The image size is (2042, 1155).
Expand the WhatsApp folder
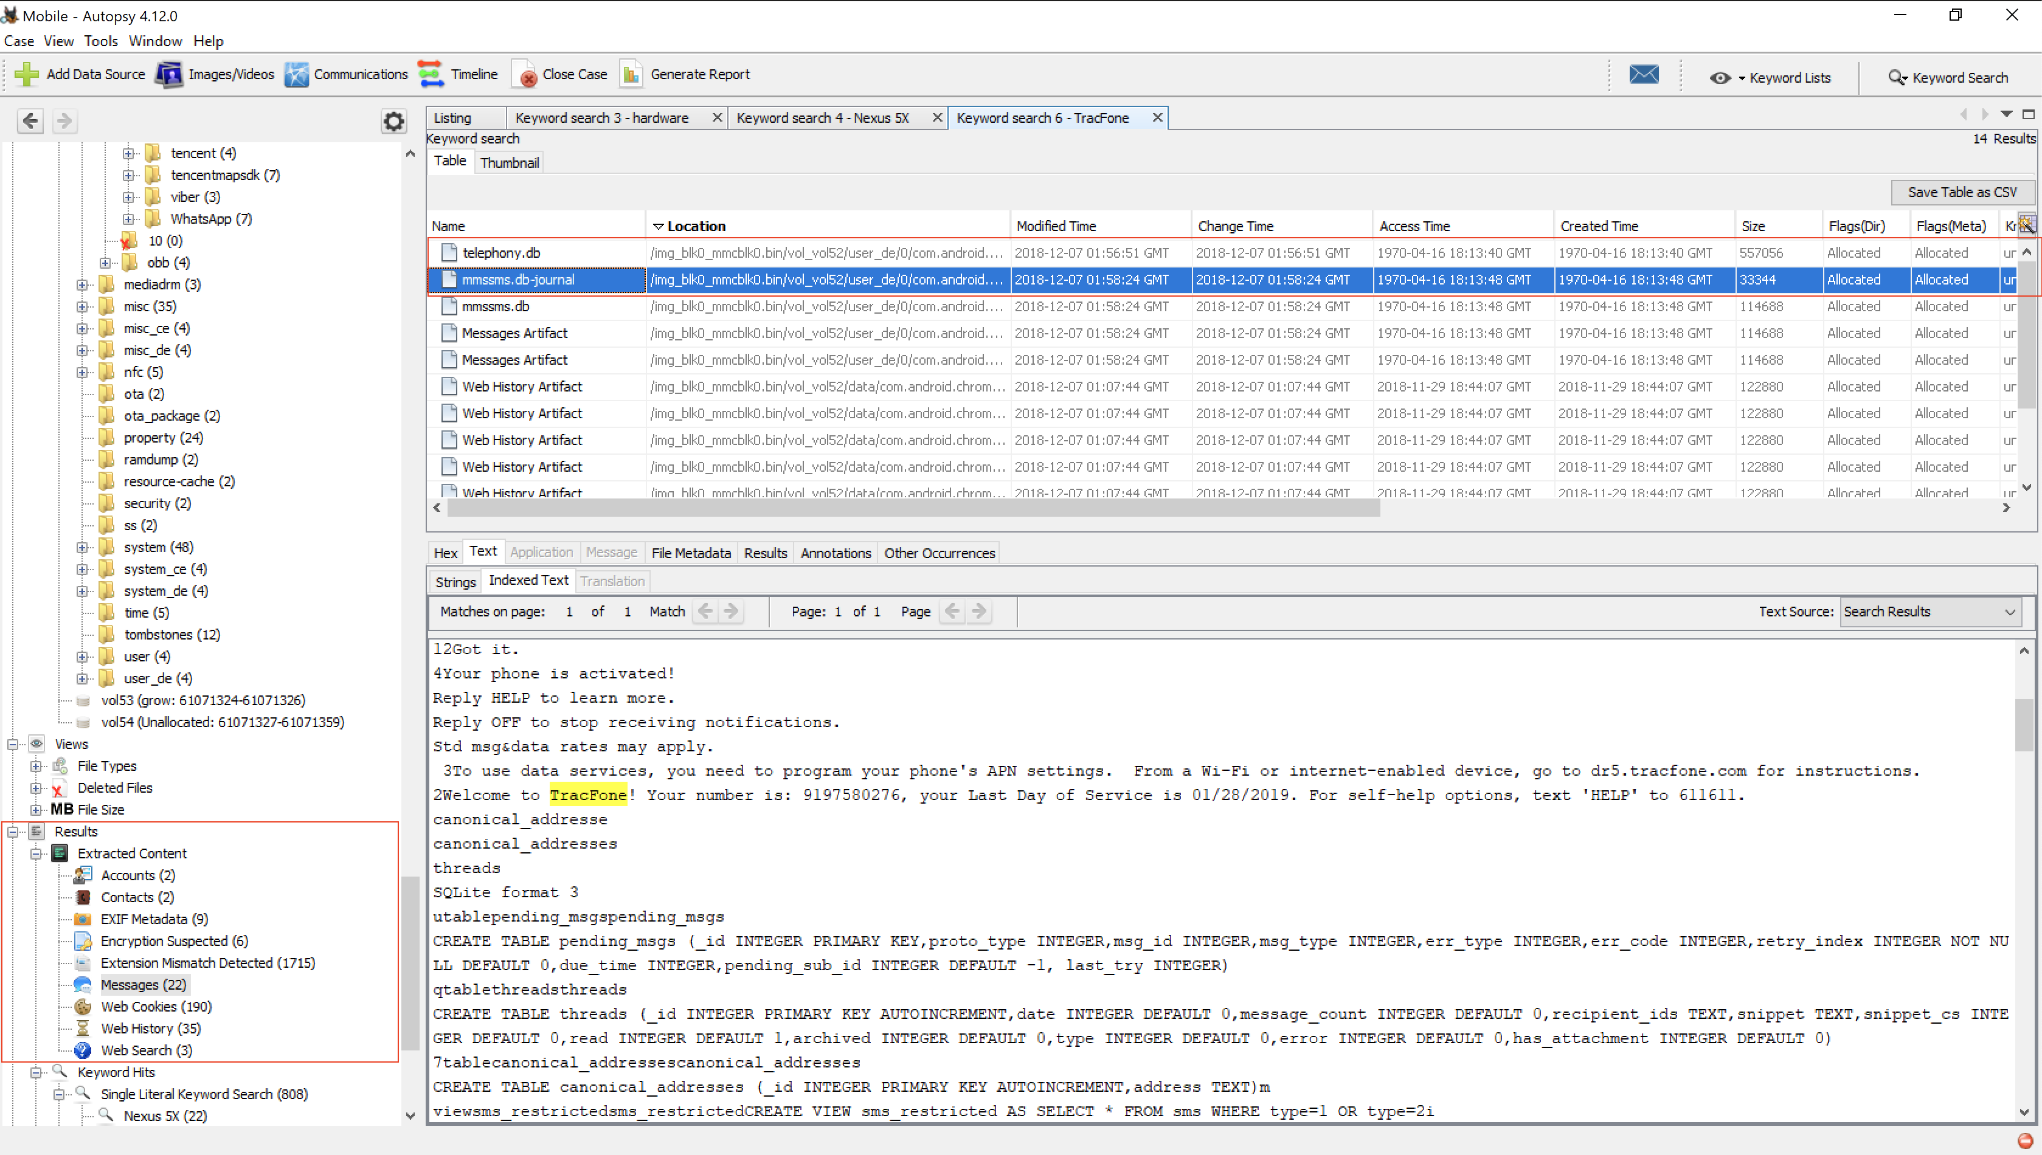pos(128,219)
